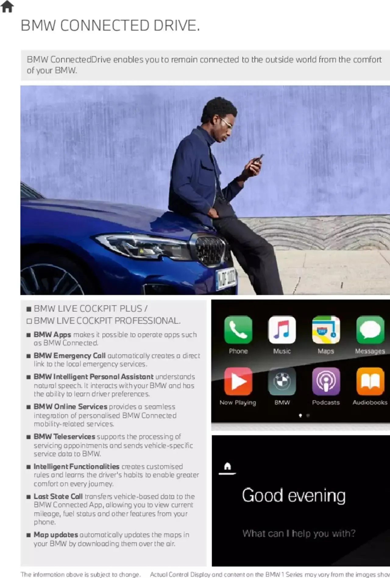Launch the Audiobooks app icon
The image size is (390, 578).
[x=370, y=381]
